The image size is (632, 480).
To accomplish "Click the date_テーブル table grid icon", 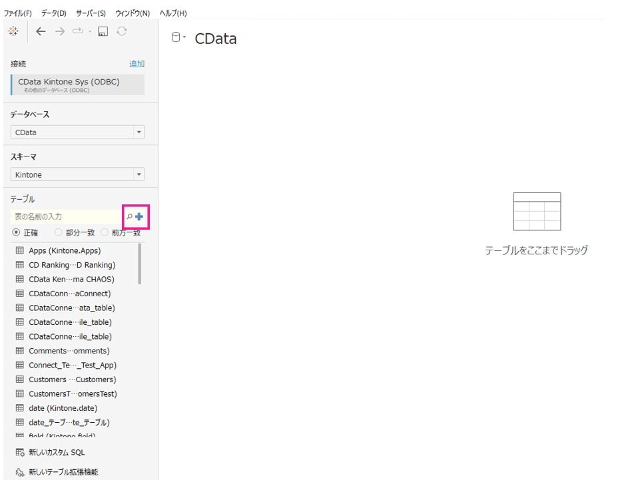I will coord(20,422).
